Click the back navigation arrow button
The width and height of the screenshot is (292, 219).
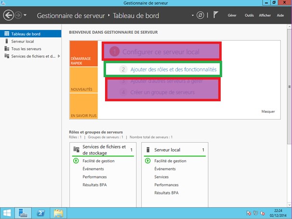click(8, 15)
